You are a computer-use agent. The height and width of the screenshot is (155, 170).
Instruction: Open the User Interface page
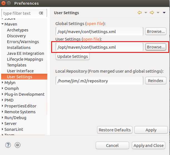coord(20,71)
